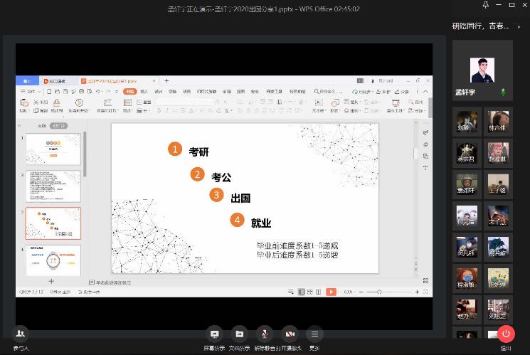Screen dimensions: 530x355
Task: Click the red 退出 leave meeting button
Action: pos(506,334)
